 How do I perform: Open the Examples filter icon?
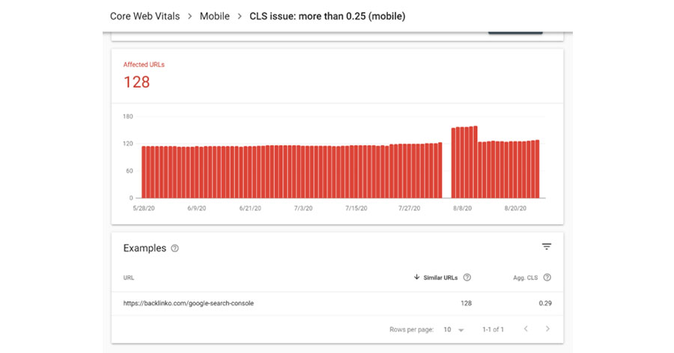click(x=547, y=247)
